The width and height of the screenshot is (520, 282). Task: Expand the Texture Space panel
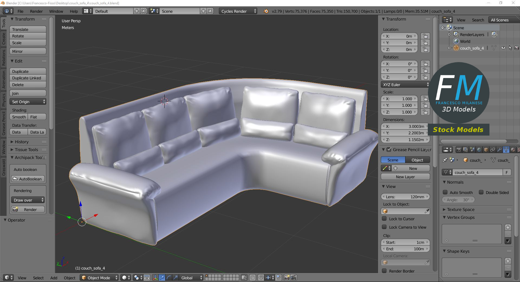pyautogui.click(x=461, y=209)
